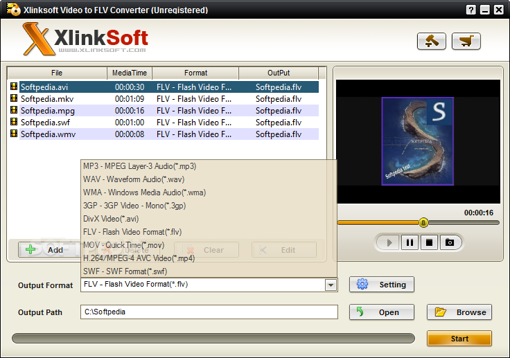This screenshot has height=358, width=510.
Task: Click the 00:00:16 time in file list
Action: pyautogui.click(x=130, y=111)
